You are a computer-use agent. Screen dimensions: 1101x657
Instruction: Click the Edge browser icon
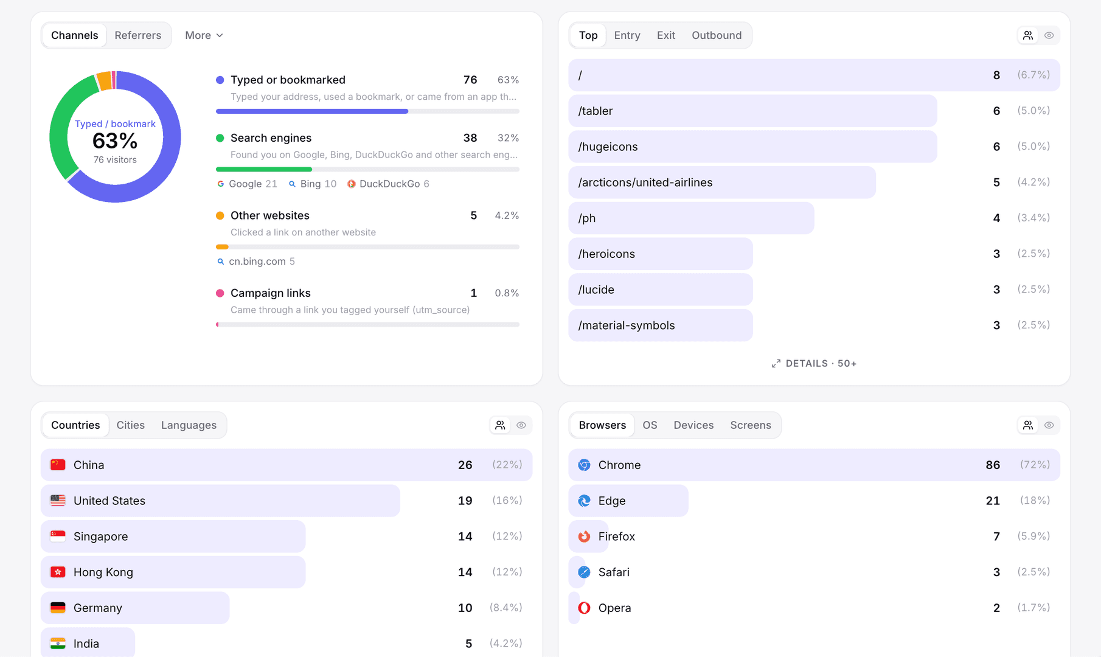click(584, 501)
